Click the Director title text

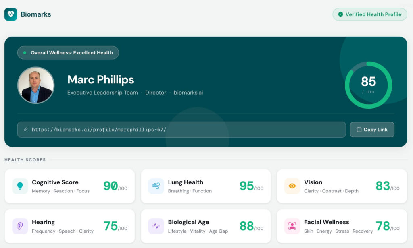pos(156,93)
